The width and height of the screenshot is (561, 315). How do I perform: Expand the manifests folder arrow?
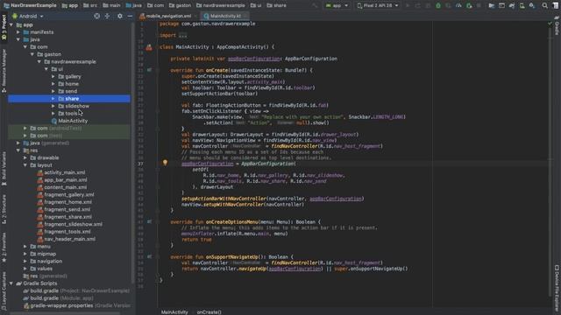tap(18, 32)
